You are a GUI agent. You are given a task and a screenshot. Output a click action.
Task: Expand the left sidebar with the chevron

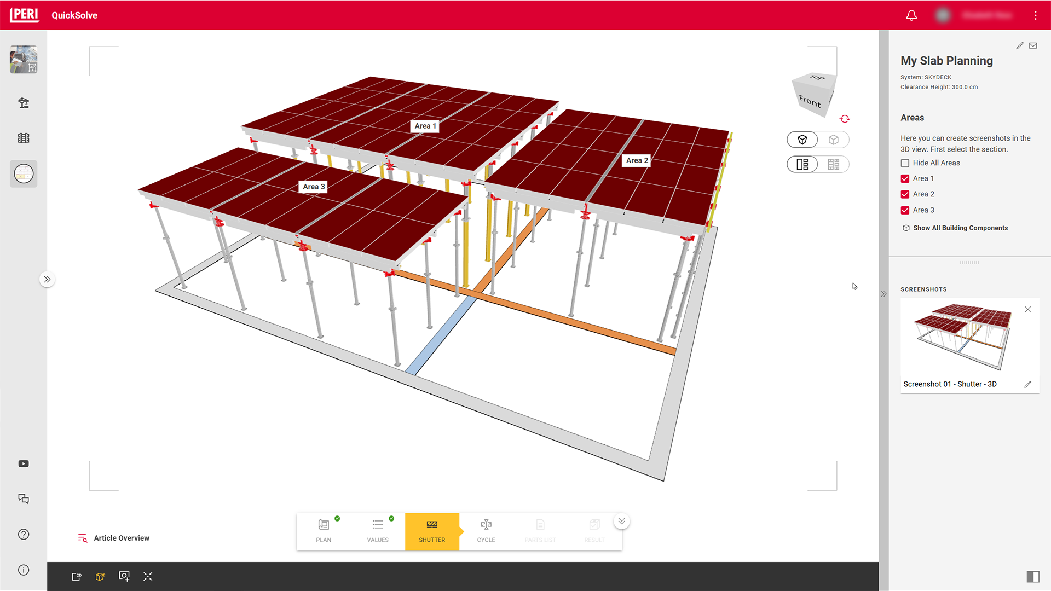click(x=47, y=279)
